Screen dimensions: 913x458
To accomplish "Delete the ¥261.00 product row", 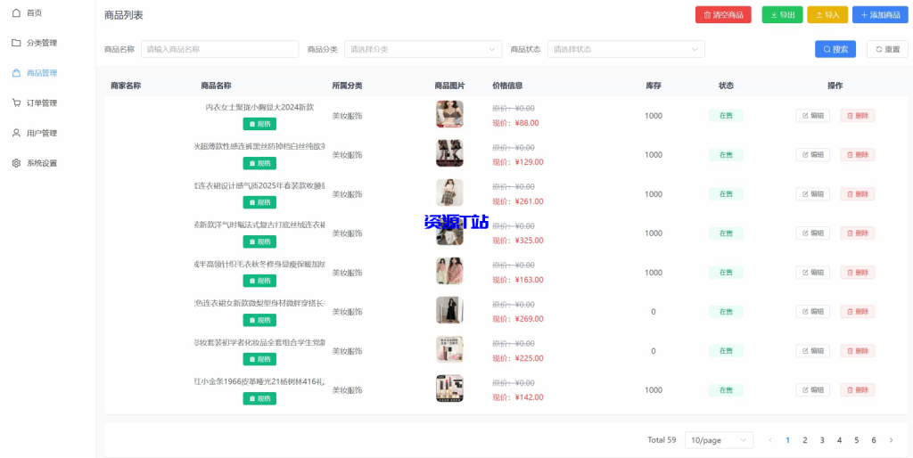I will [857, 193].
